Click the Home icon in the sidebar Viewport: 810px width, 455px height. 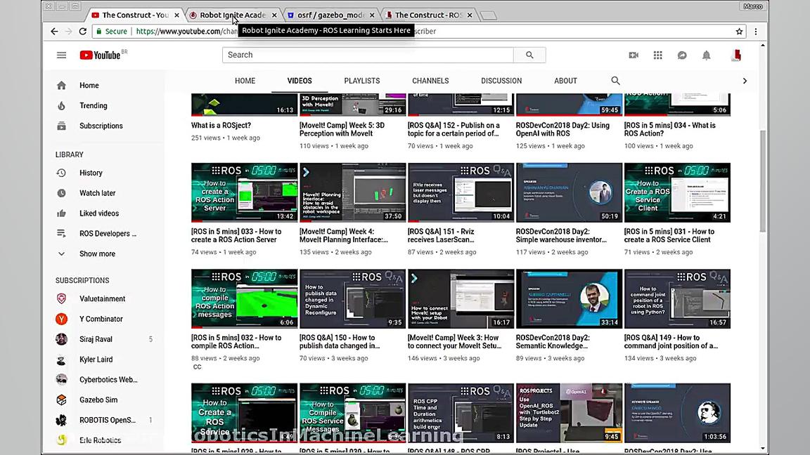pyautogui.click(x=61, y=85)
